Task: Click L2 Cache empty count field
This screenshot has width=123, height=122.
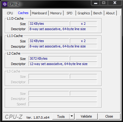Action: [83, 58]
